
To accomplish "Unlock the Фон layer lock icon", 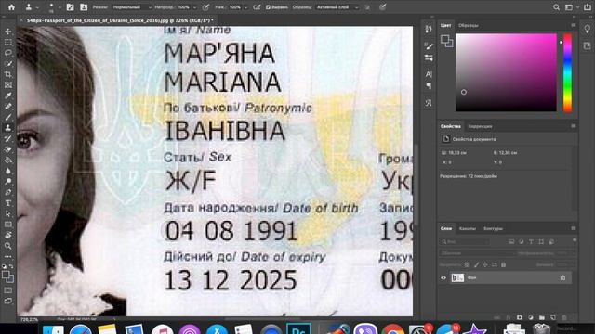I will tap(562, 278).
